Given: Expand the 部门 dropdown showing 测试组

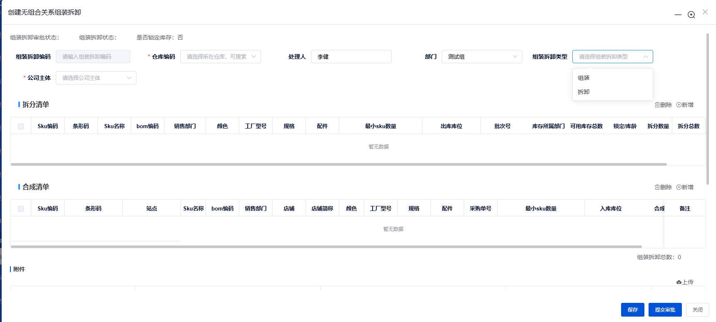Looking at the screenshot, I should (482, 57).
